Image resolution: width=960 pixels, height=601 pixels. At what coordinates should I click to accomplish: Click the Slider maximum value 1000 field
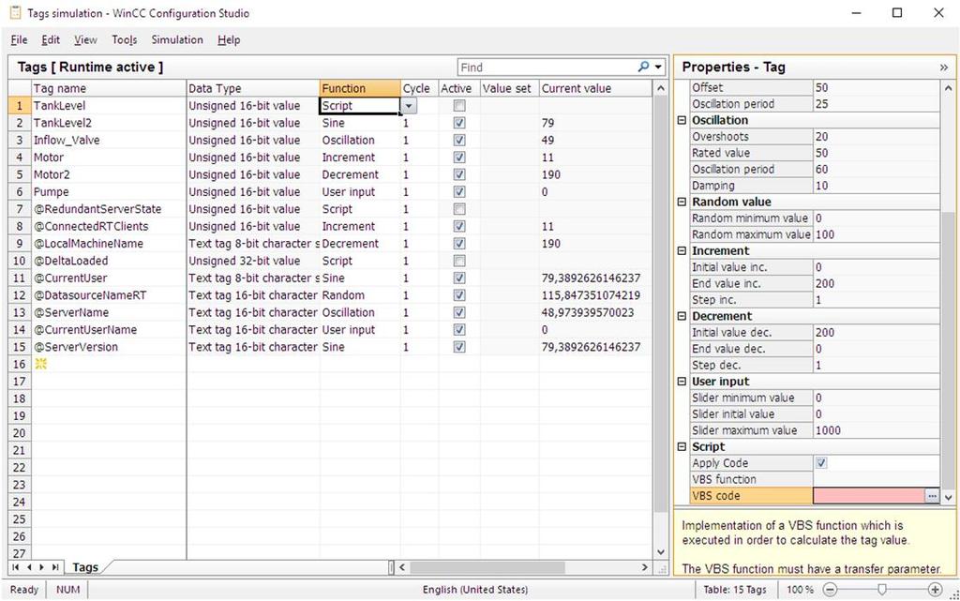(877, 430)
